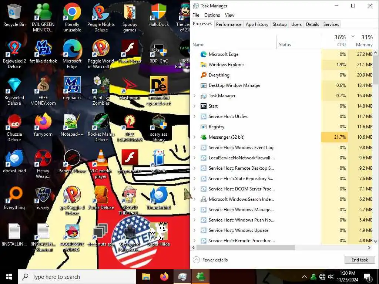This screenshot has width=379, height=284.
Task: Expand Service Host: Windows Update row
Action: point(195,230)
